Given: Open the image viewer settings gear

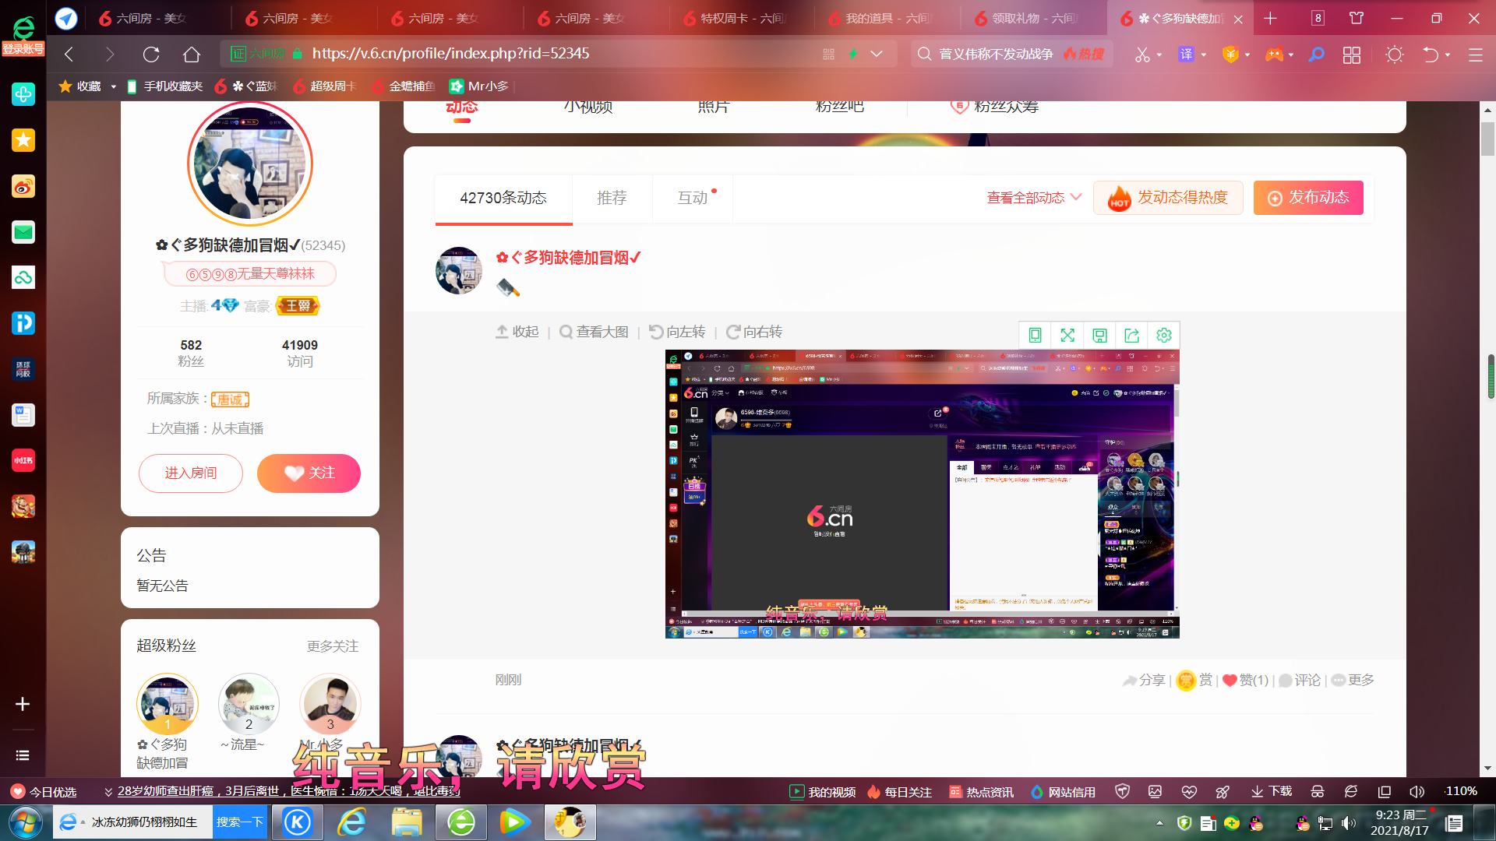Looking at the screenshot, I should pyautogui.click(x=1164, y=335).
